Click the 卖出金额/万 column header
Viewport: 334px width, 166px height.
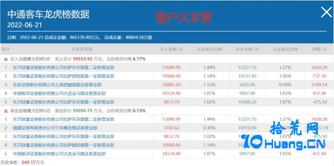click(x=247, y=49)
